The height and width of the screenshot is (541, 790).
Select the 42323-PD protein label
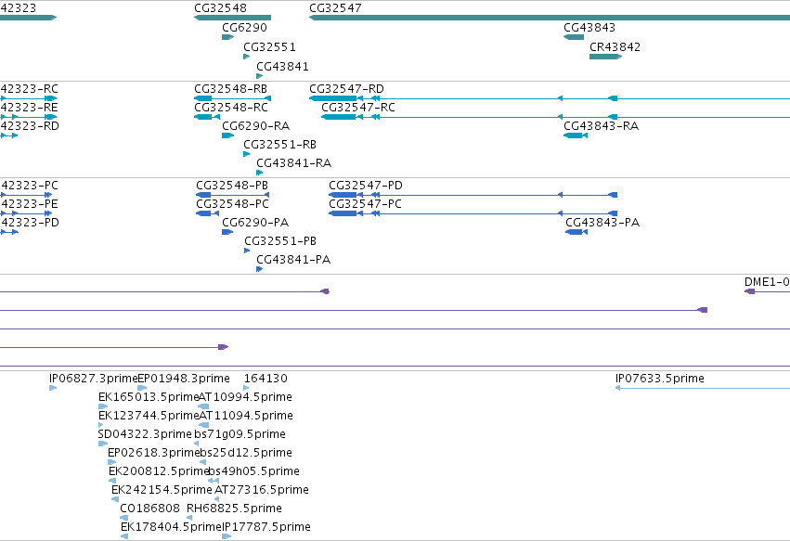tap(30, 223)
